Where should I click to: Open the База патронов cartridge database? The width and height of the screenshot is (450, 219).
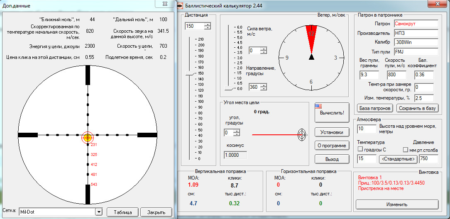click(374, 108)
